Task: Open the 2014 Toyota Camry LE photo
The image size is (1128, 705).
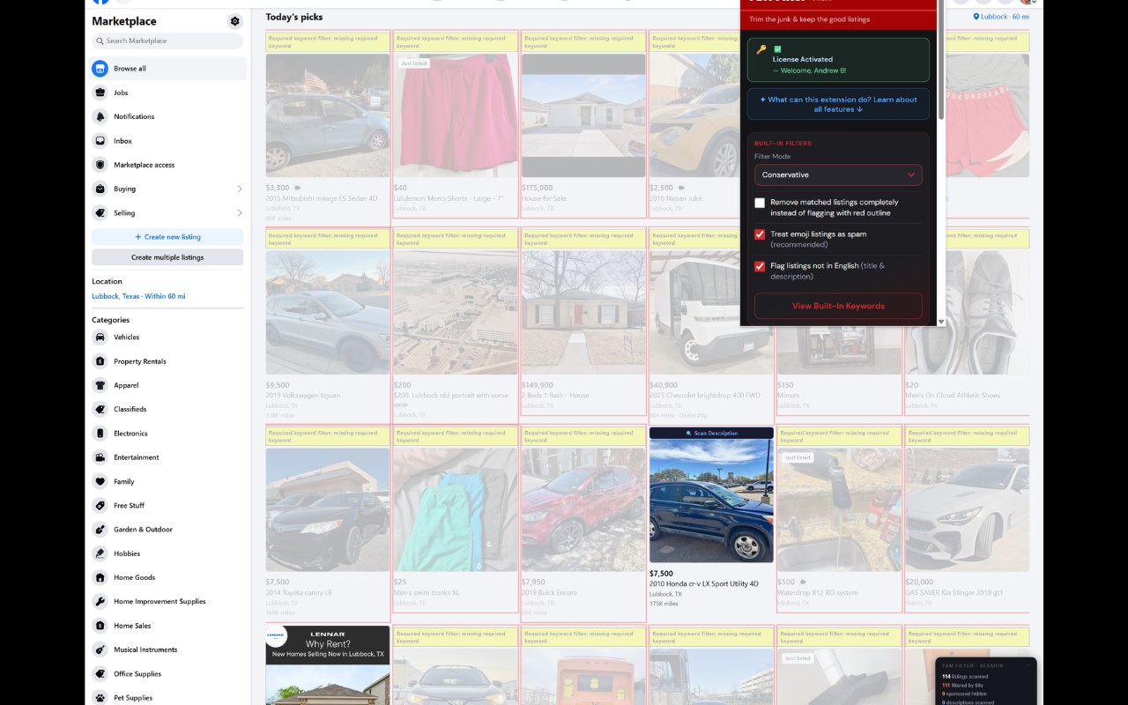Action: pos(328,510)
